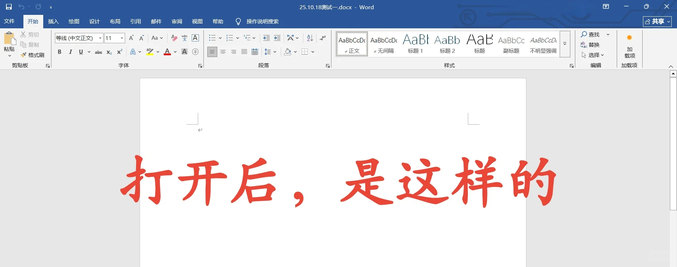Apply the 标题 1 style

pyautogui.click(x=415, y=44)
